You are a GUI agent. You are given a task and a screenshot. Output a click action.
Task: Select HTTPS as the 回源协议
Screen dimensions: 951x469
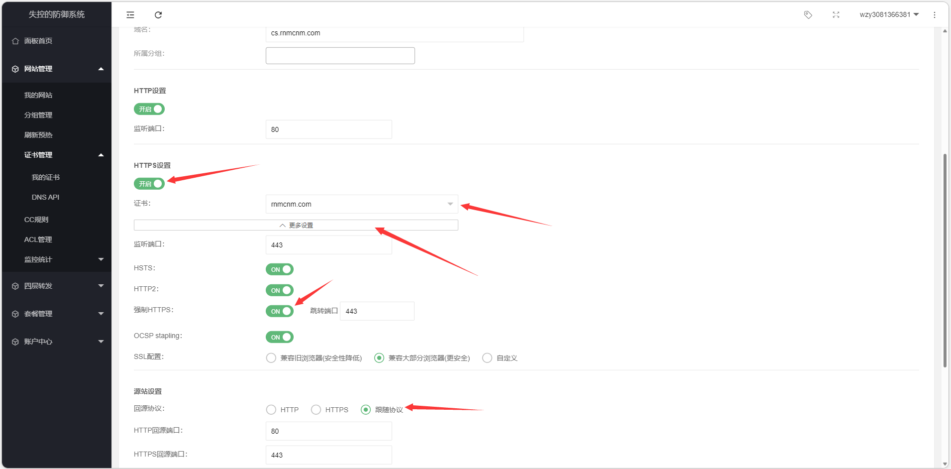pyautogui.click(x=316, y=409)
